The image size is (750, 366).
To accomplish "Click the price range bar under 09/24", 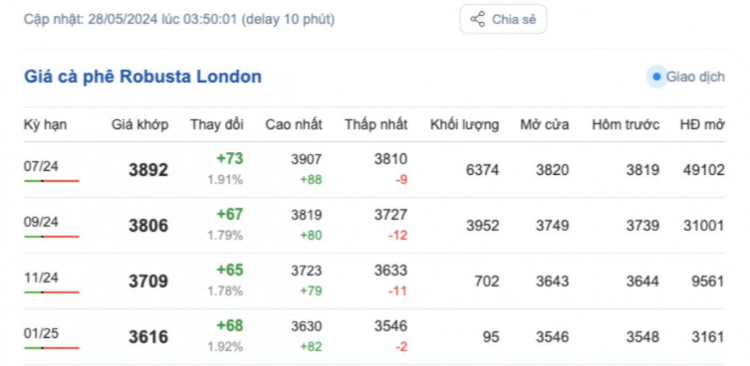I will click(52, 236).
